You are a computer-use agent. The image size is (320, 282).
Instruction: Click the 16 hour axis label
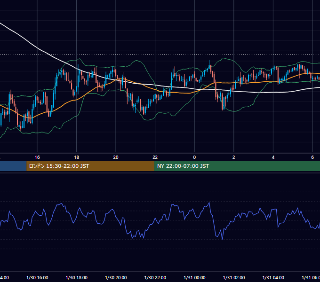pos(37,157)
